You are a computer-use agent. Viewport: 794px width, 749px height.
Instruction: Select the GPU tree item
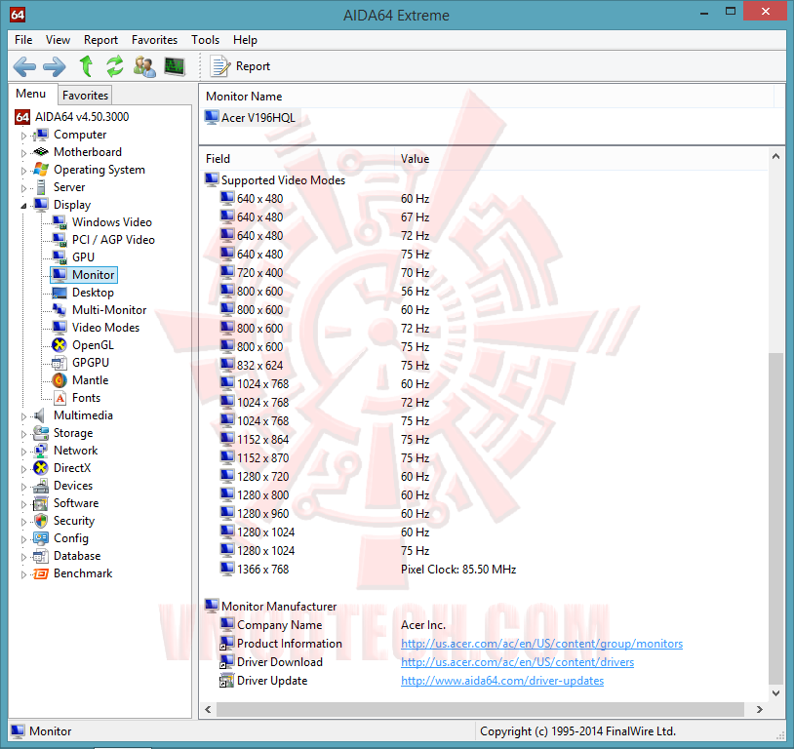84,257
